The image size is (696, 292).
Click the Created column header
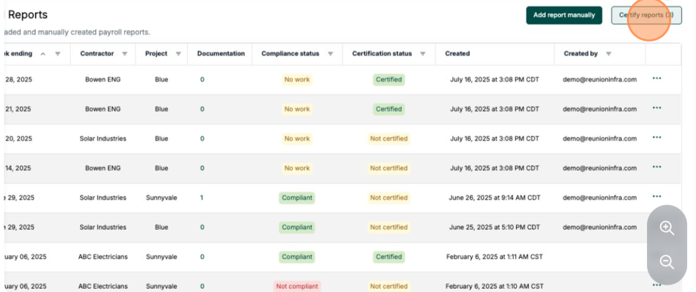tap(457, 54)
